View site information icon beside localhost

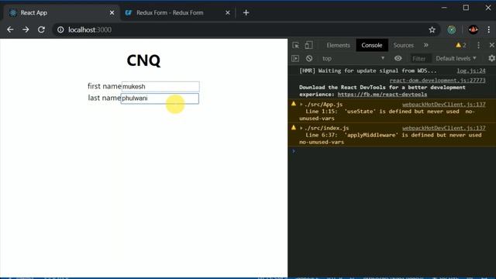pos(60,29)
